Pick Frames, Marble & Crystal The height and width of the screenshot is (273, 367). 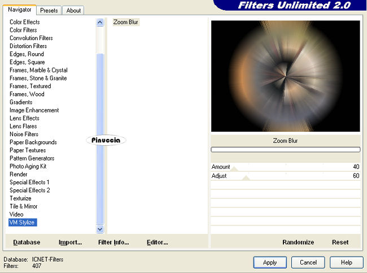click(x=38, y=70)
